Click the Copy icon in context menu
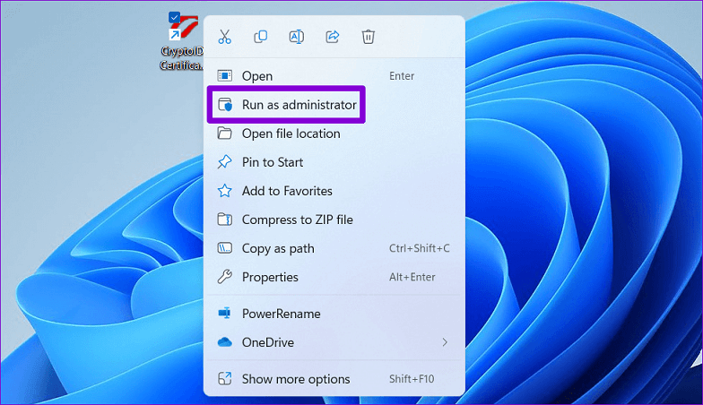The image size is (703, 405). tap(261, 37)
